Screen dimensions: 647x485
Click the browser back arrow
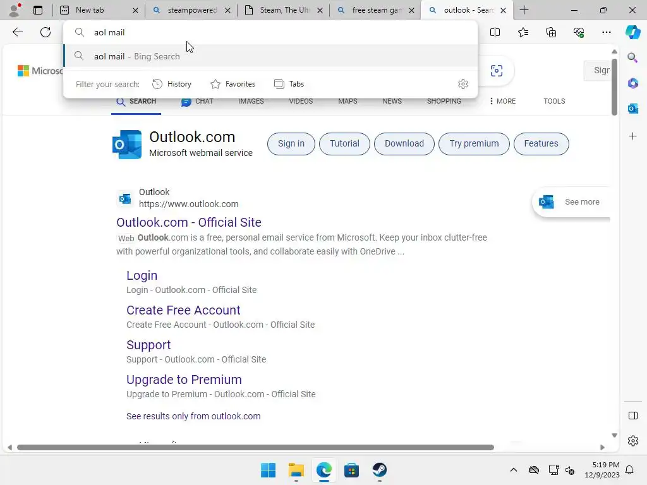click(18, 32)
